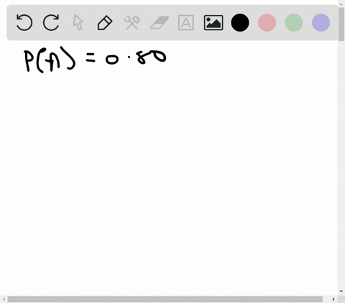Screen dimensions: 345x303
Task: Insert an image with picture icon
Action: point(213,22)
